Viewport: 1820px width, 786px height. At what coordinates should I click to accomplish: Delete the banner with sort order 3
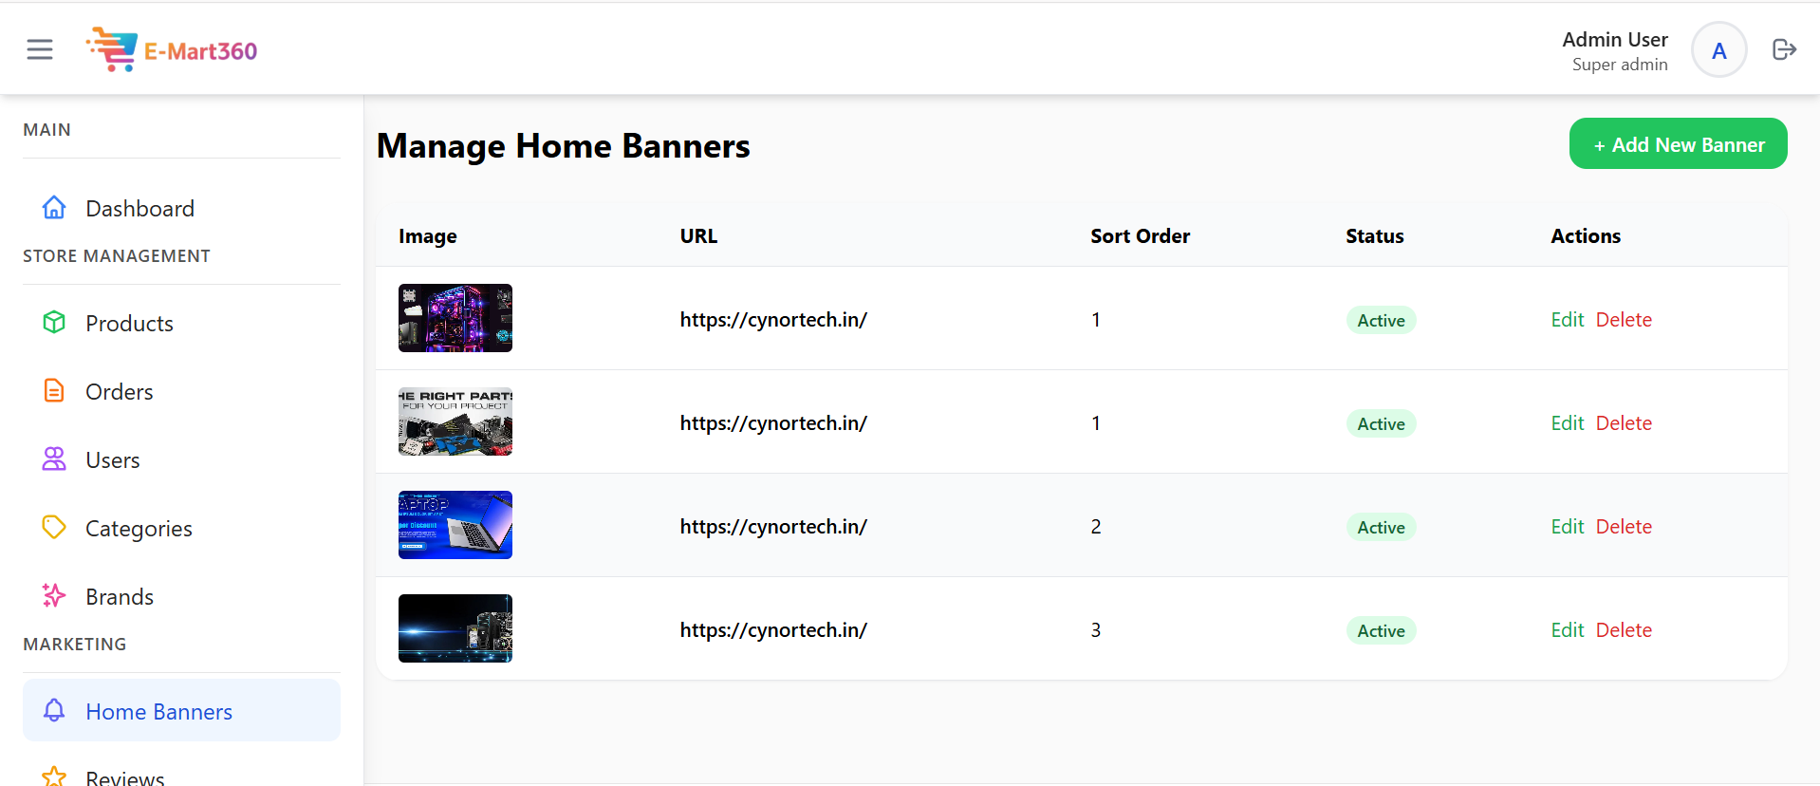point(1624,629)
